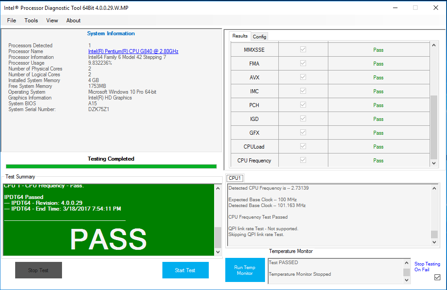The image size is (447, 290).
Task: Select the Results tab
Action: [x=240, y=36]
